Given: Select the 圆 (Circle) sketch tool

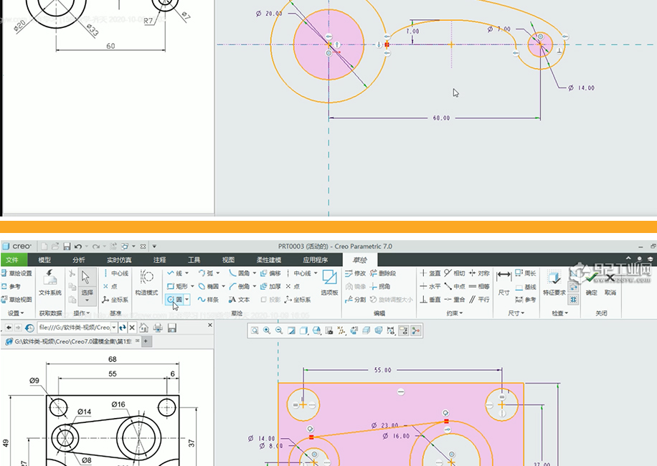Looking at the screenshot, I should point(175,300).
